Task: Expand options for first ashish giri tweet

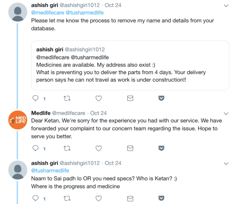Action: coord(226,6)
